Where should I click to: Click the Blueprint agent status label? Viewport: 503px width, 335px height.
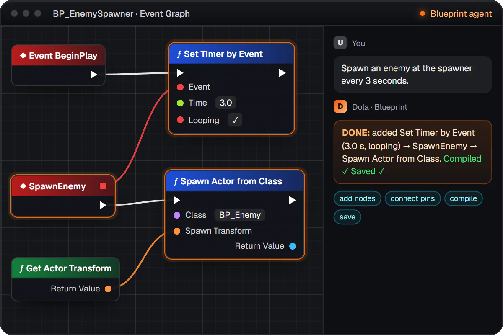[461, 14]
